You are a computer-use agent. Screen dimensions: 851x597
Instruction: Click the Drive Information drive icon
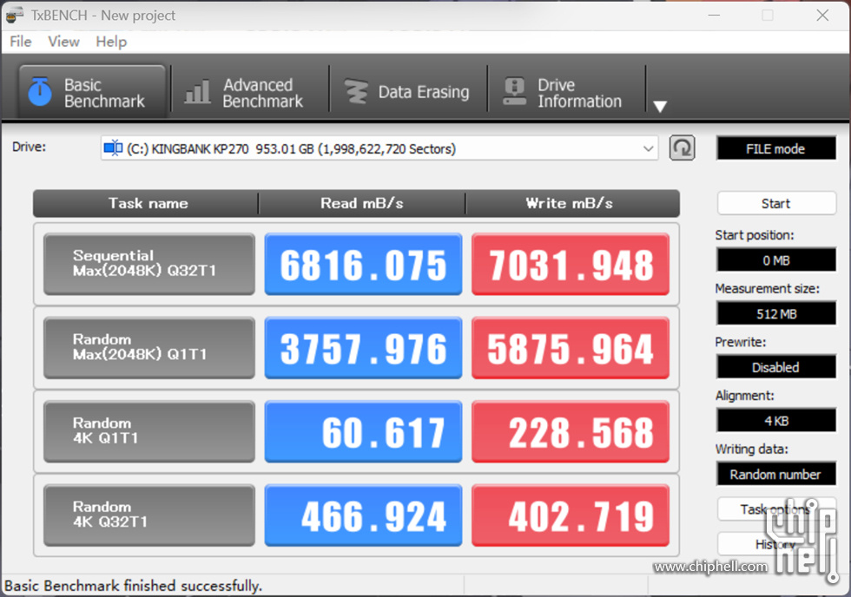pos(514,92)
